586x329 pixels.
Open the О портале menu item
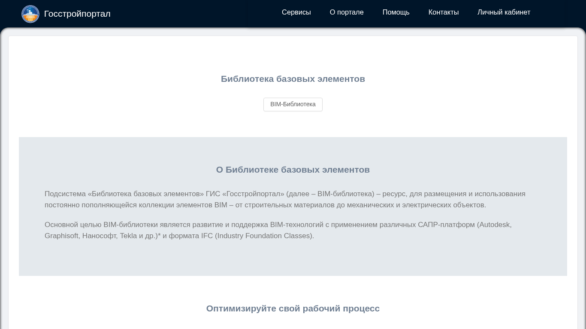pos(347,12)
